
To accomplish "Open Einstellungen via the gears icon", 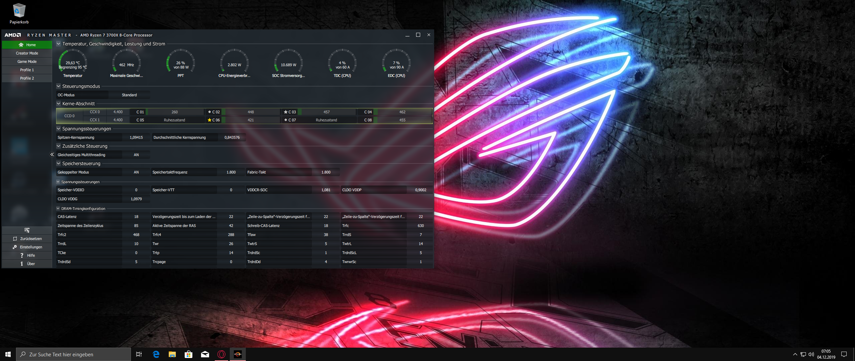I will click(x=15, y=247).
